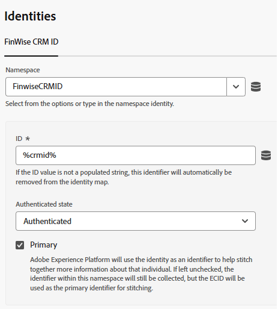Click the divider line beside FinWise CRM ID tab
Screen dimensions: 278x309
click(x=168, y=56)
